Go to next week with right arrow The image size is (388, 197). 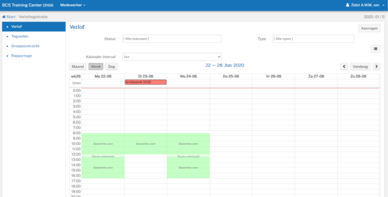376,66
